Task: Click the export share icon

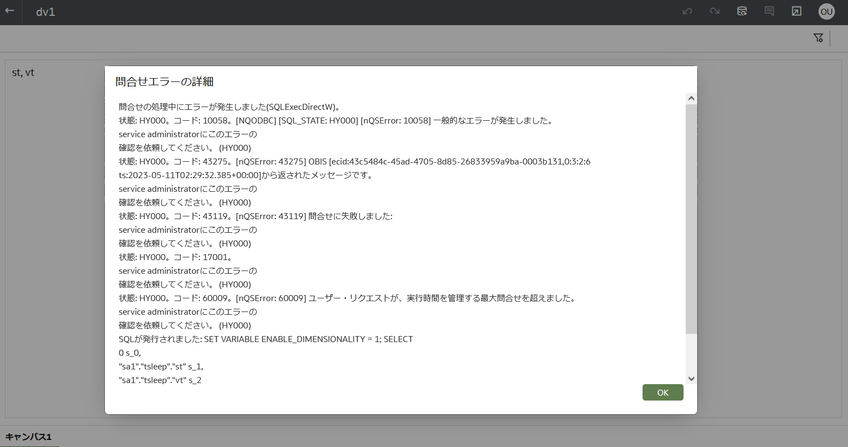Action: point(797,11)
